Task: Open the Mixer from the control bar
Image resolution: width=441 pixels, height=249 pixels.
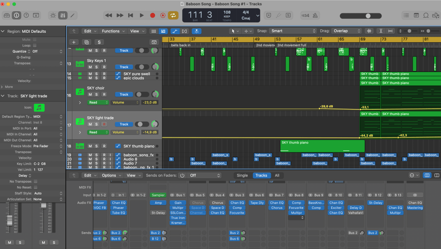Action: (x=62, y=16)
